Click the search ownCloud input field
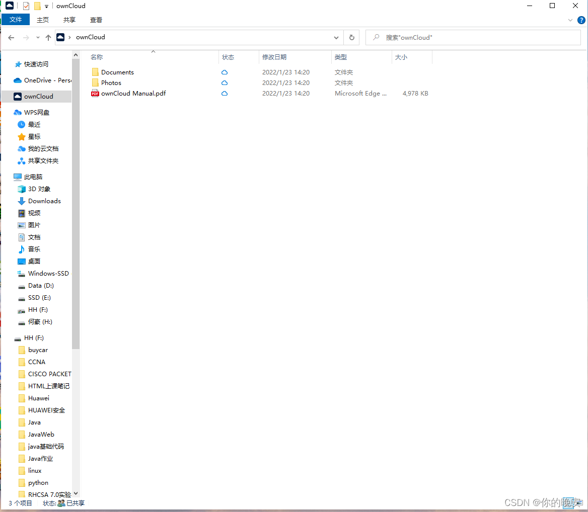 (473, 37)
